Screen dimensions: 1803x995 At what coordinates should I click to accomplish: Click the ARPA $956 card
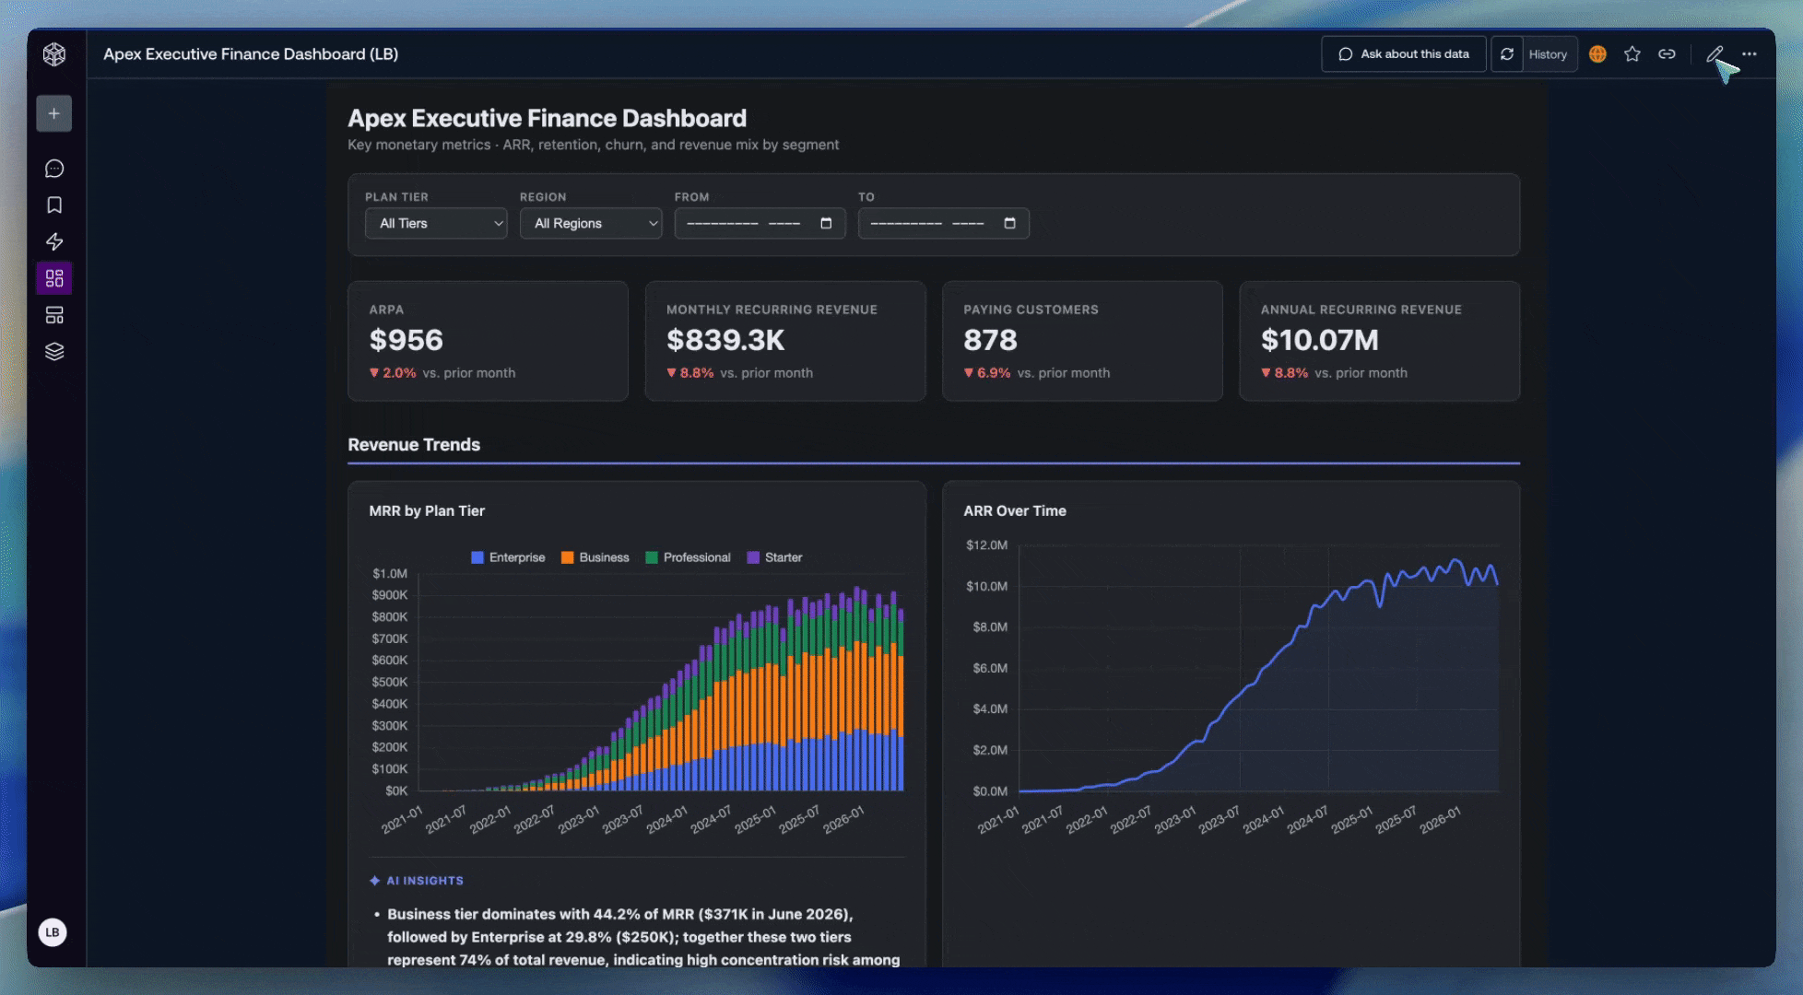[x=488, y=341]
